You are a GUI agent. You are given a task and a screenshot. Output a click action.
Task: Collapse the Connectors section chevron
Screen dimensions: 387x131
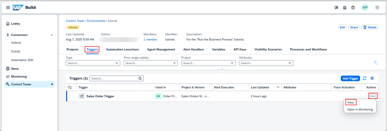[x=52, y=35]
